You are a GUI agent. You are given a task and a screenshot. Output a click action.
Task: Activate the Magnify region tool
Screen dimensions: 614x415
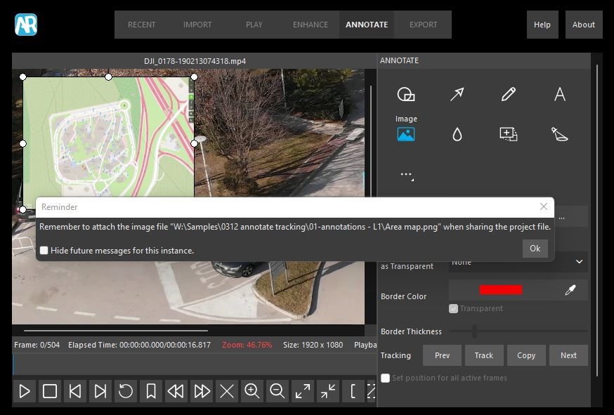[x=509, y=134]
